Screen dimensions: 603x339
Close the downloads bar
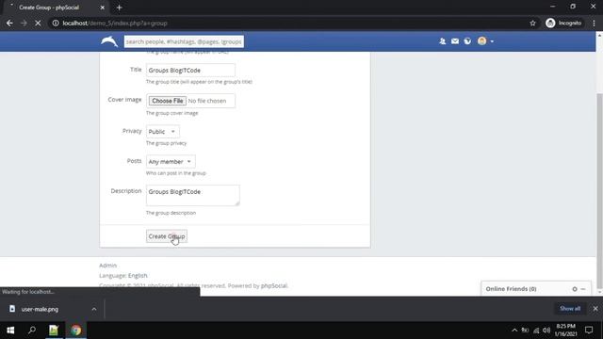(595, 309)
